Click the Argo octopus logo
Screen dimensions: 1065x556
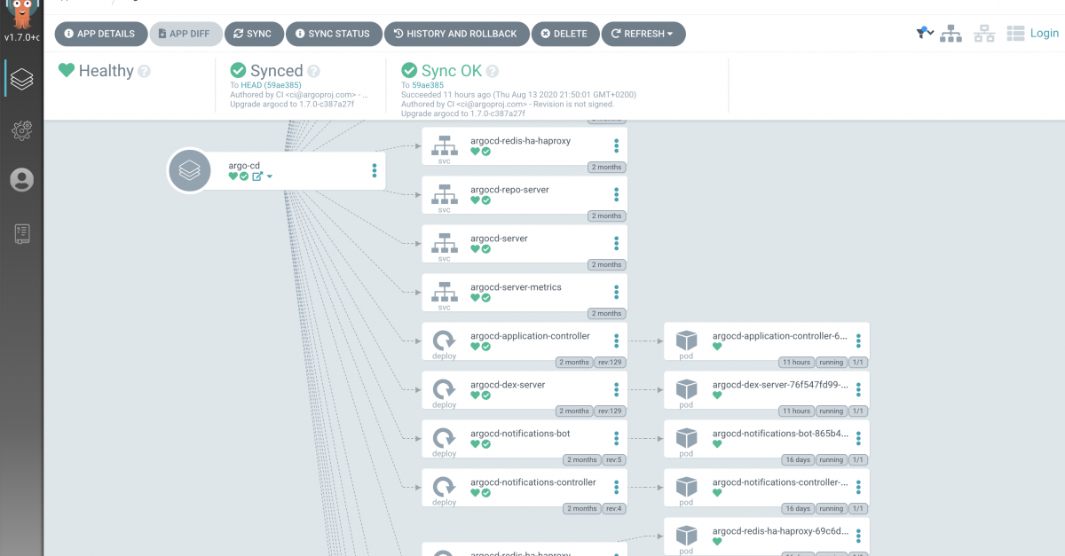pos(22,13)
